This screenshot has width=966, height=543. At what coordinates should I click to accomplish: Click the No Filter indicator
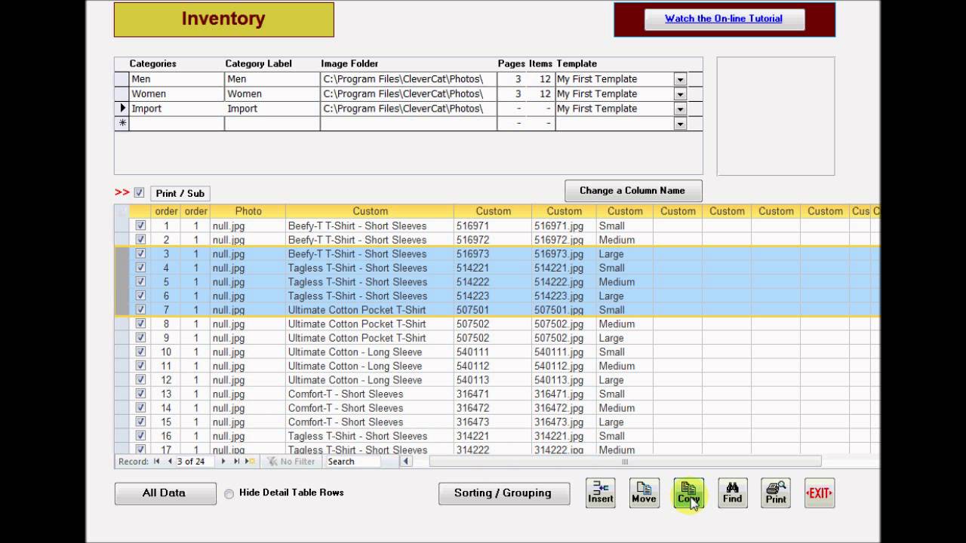click(x=291, y=462)
